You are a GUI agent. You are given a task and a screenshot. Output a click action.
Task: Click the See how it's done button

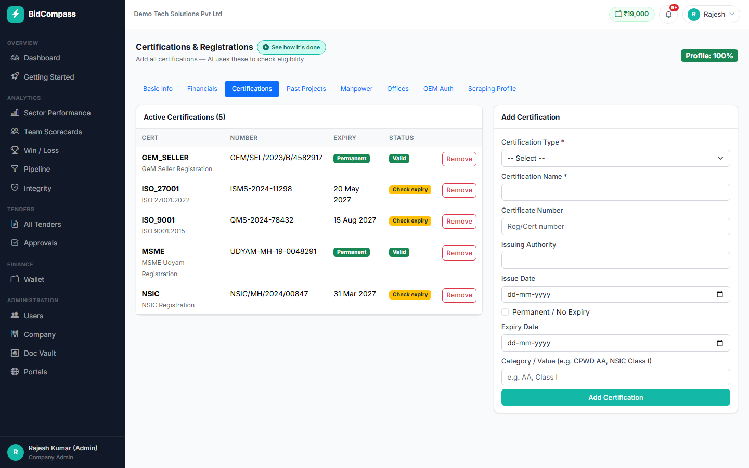(291, 47)
